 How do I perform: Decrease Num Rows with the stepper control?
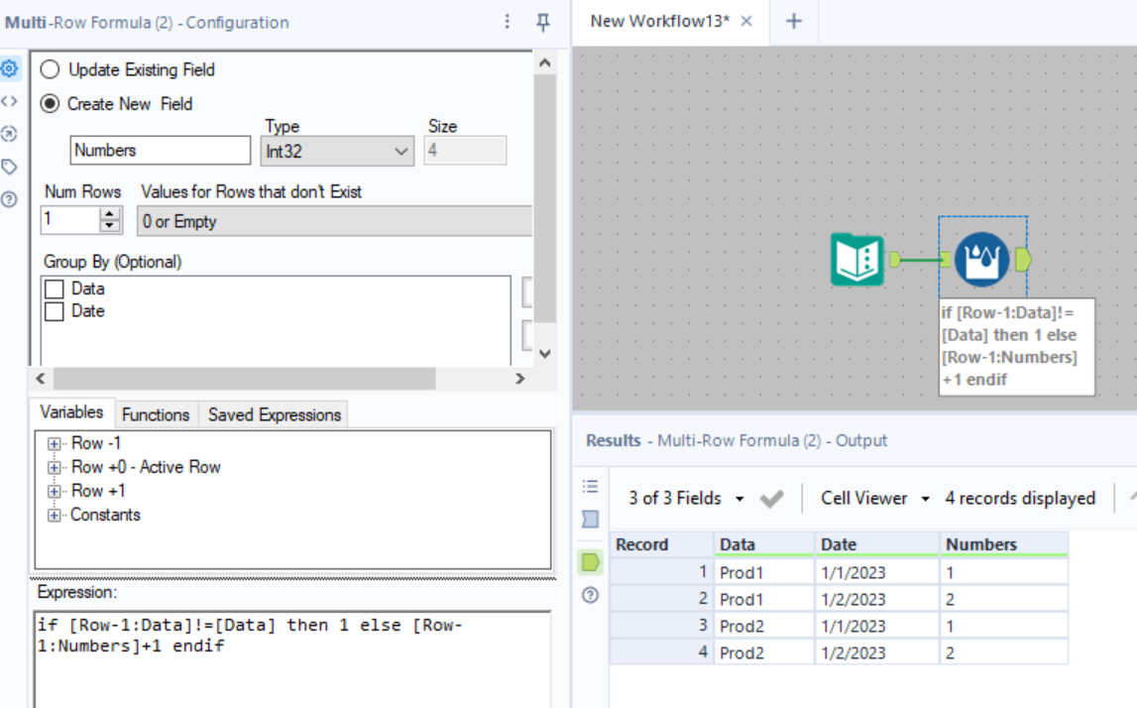tap(111, 225)
